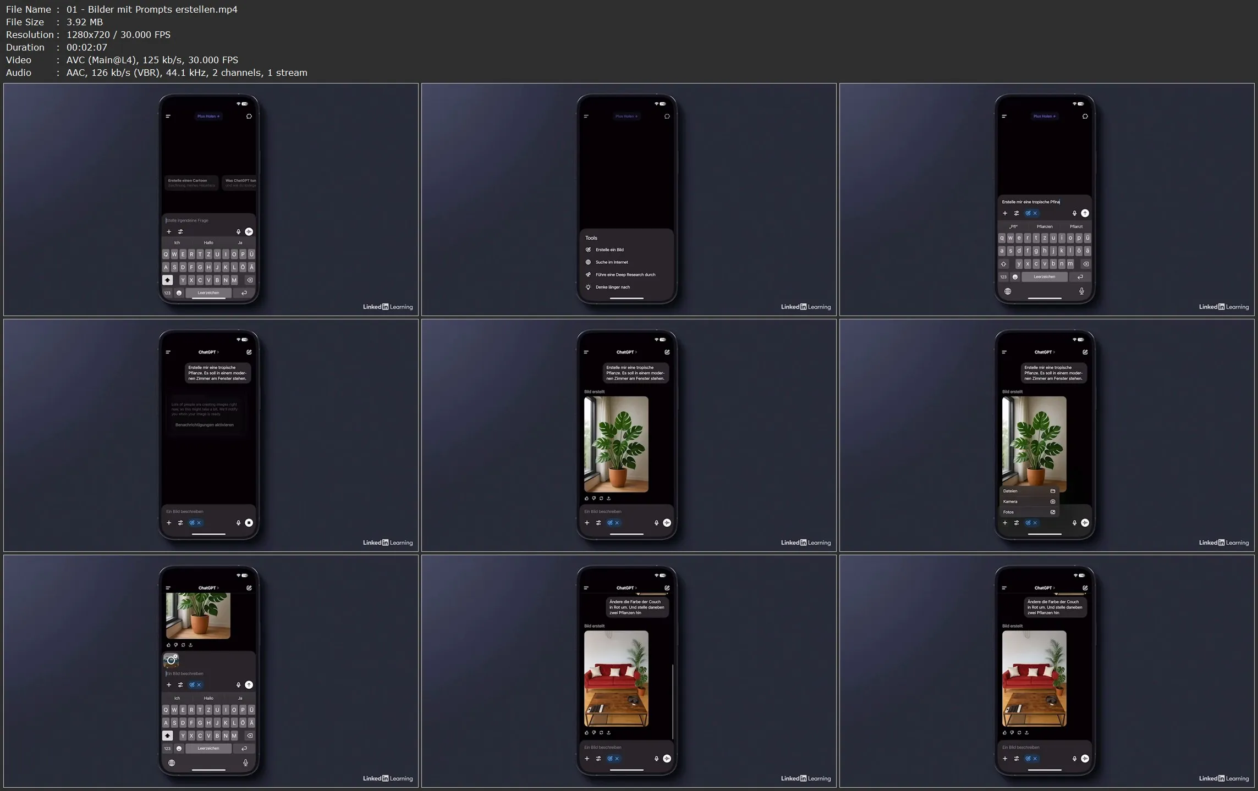Click file name "01 - Bilder mit Prompts erstellen.mp4"

152,9
